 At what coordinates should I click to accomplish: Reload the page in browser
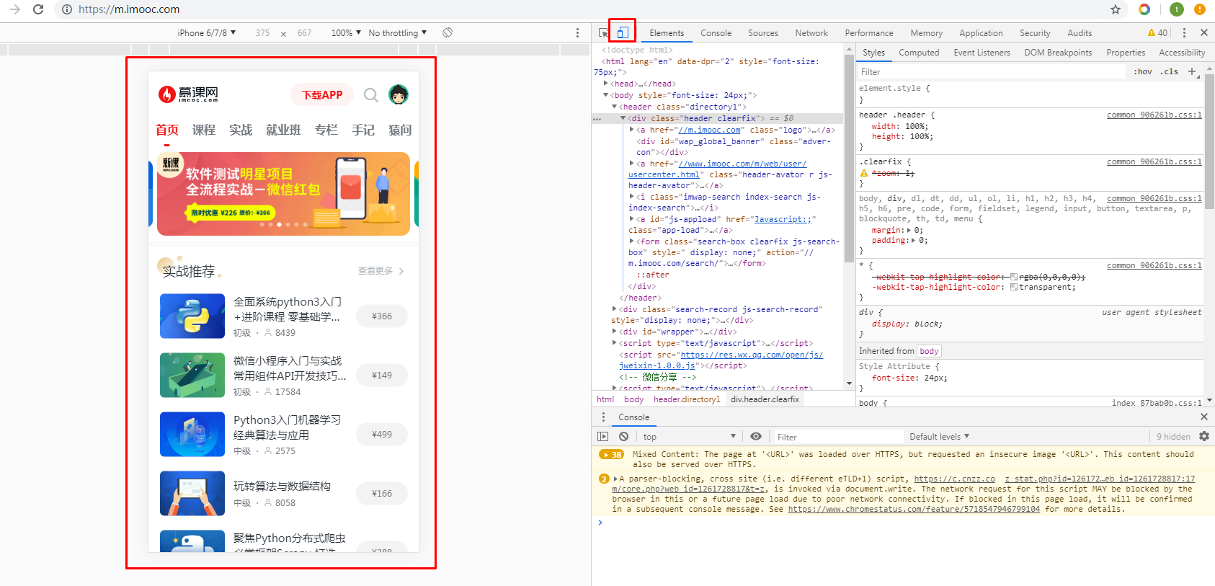tap(38, 9)
